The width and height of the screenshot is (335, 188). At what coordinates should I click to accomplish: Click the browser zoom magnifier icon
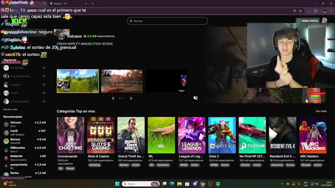(295, 11)
